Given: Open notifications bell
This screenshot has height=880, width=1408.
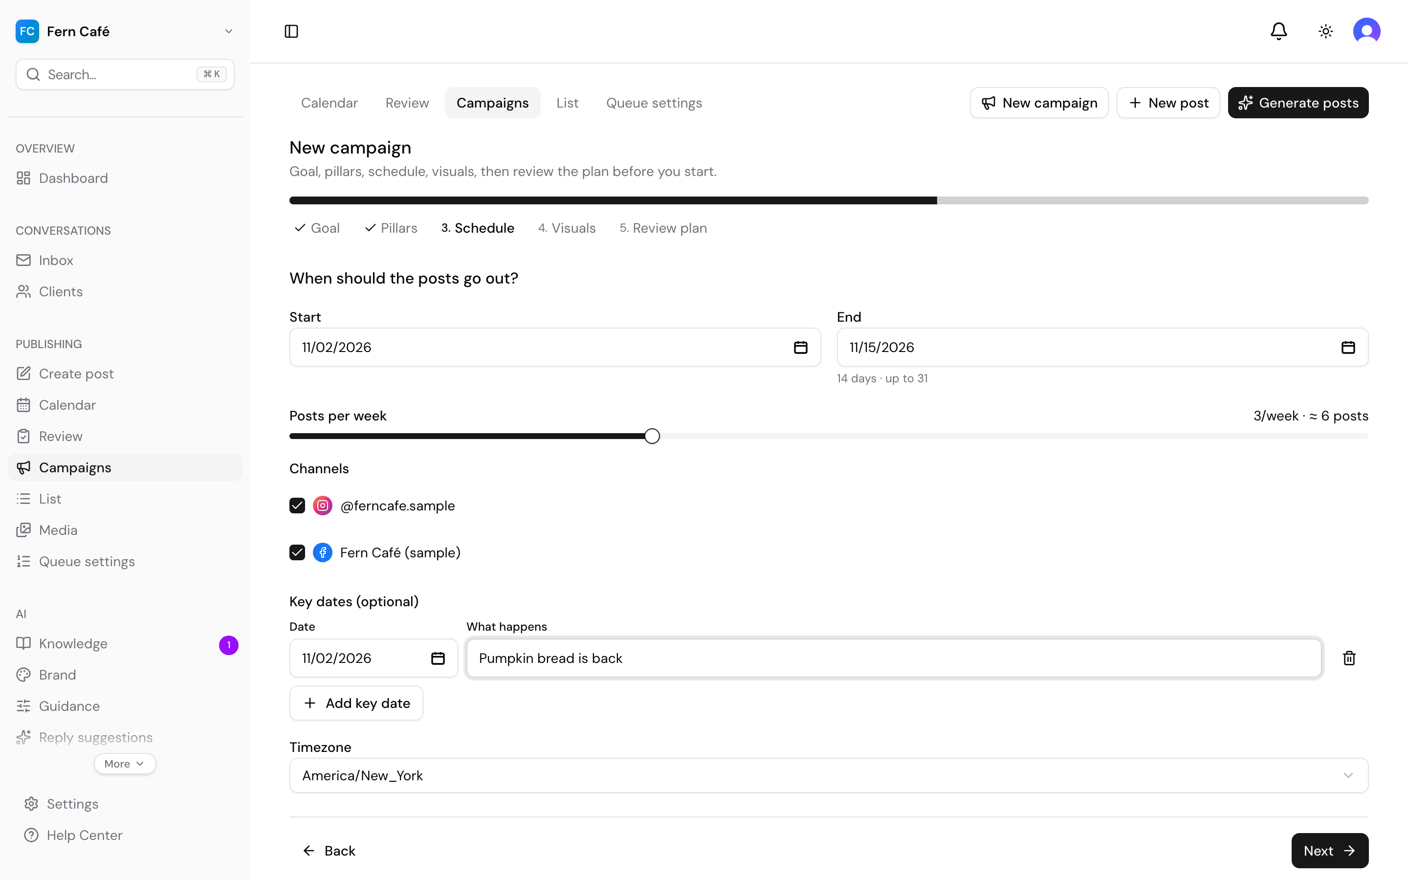Looking at the screenshot, I should (1278, 31).
